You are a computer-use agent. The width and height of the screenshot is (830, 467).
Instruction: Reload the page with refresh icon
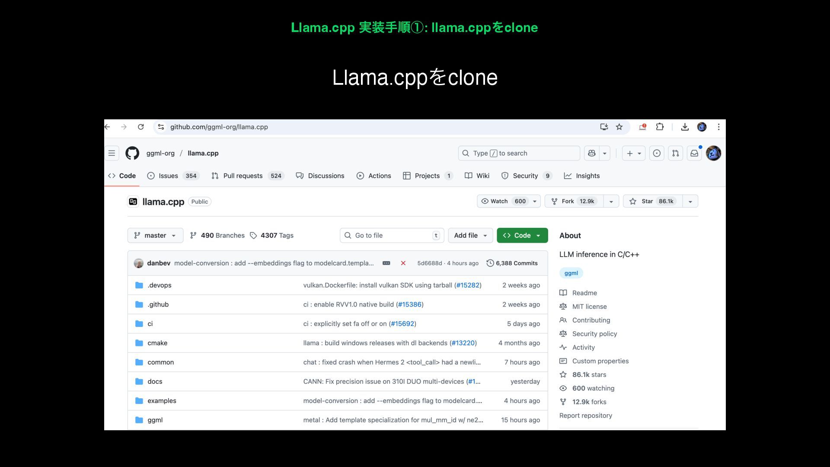pos(140,127)
